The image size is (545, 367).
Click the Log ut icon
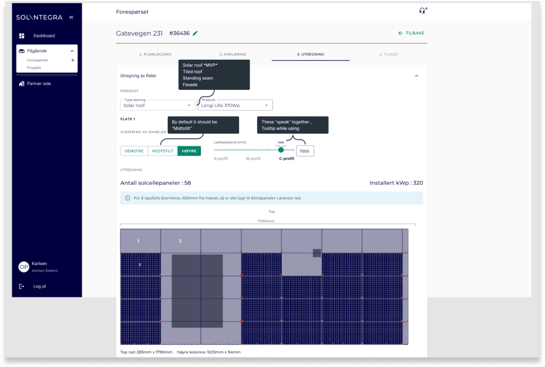coord(22,287)
